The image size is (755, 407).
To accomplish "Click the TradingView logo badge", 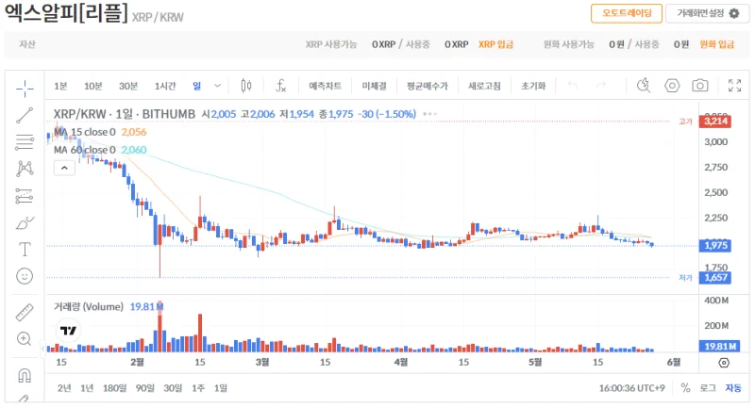I will coord(68,331).
